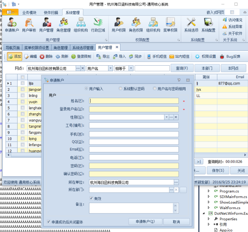Open the 用户名 field dropdown
Screen dimensions: 248x232
pyautogui.click(x=110, y=68)
